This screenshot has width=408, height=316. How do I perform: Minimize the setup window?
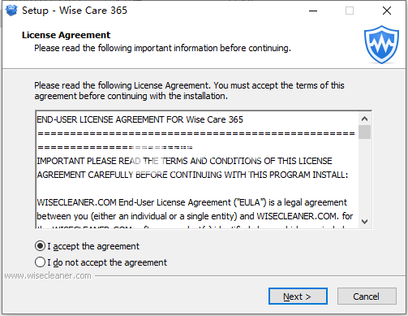[313, 11]
